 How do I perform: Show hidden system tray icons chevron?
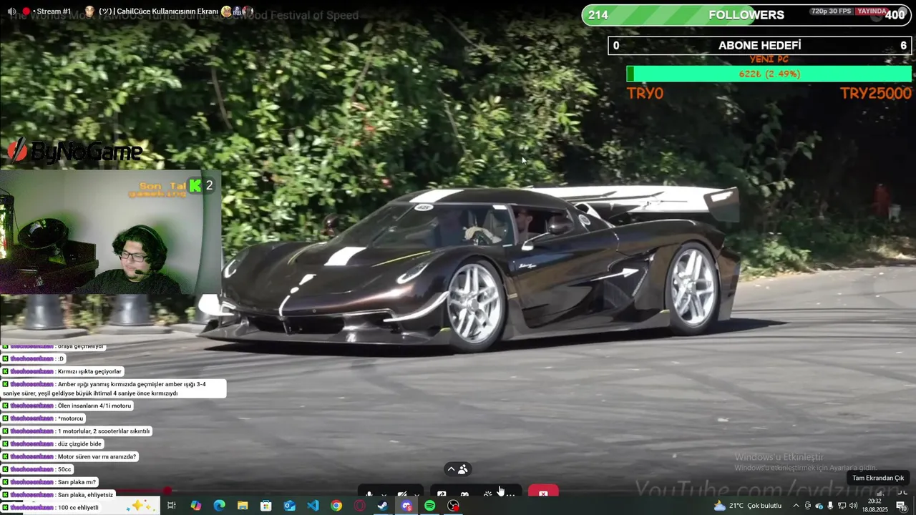coord(796,506)
